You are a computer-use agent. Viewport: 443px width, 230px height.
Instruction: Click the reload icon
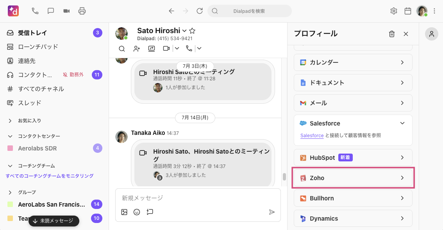[x=200, y=11]
